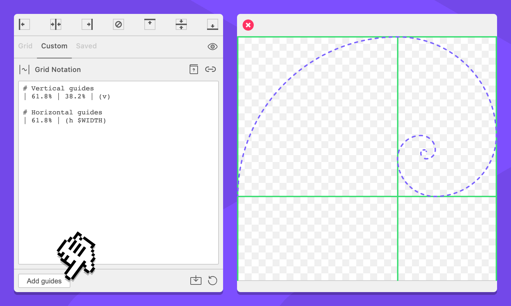
Task: Add guide to left edge
Action: click(24, 24)
